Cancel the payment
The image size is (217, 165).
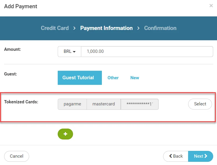tap(16, 156)
